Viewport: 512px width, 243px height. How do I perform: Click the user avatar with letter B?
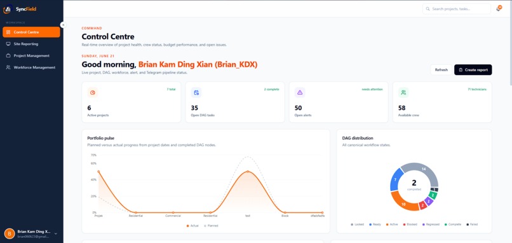(10, 233)
